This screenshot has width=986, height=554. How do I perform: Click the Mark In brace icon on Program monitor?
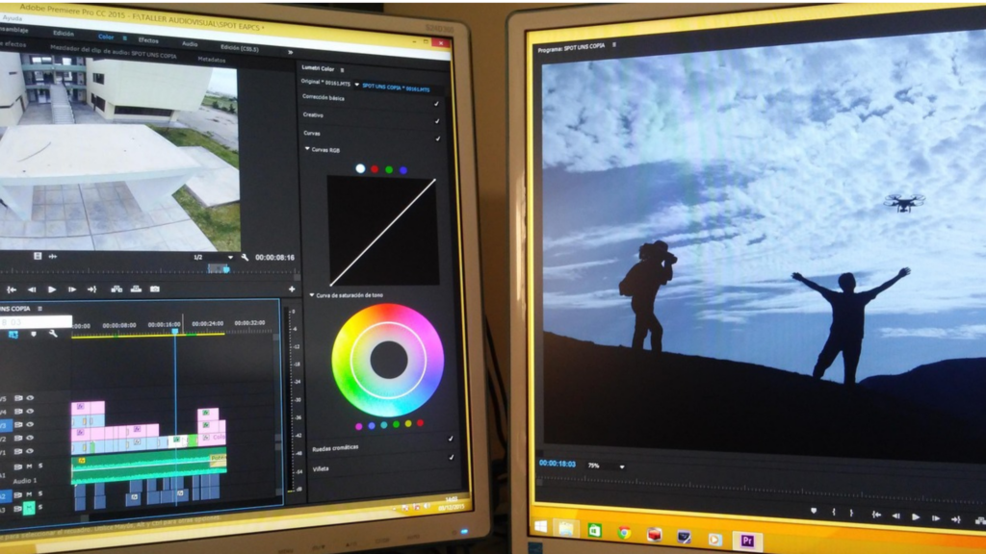point(835,510)
